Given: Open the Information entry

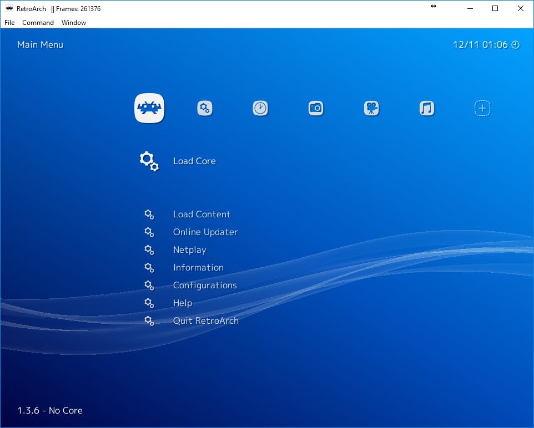Looking at the screenshot, I should tap(198, 268).
